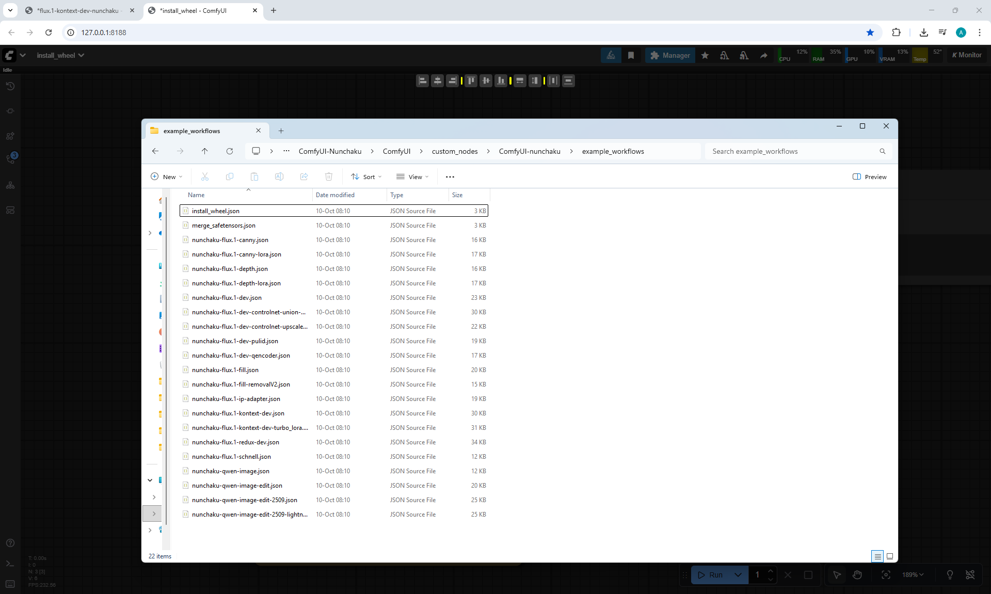
Task: Toggle the Preview pane in Explorer
Action: pyautogui.click(x=870, y=176)
